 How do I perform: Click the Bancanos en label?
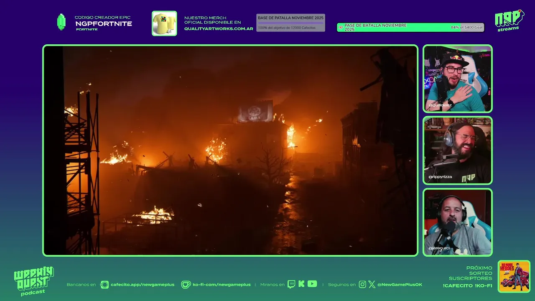[81, 285]
